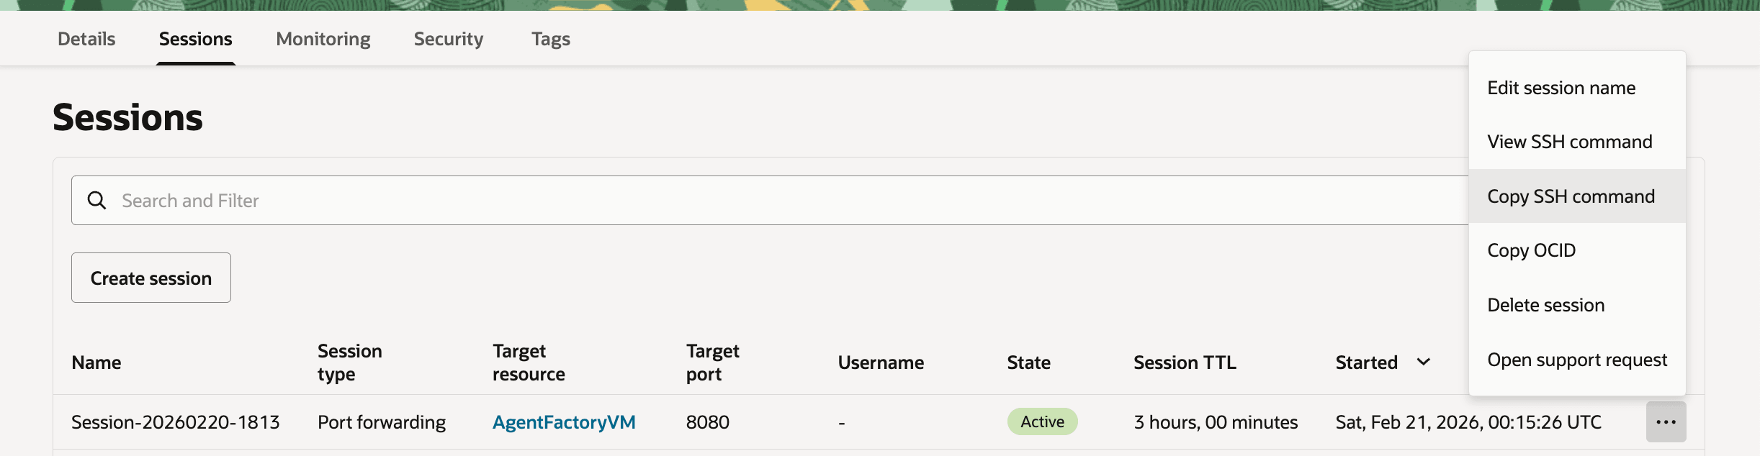Switch to the Tags tab
This screenshot has height=456, width=1760.
[551, 39]
